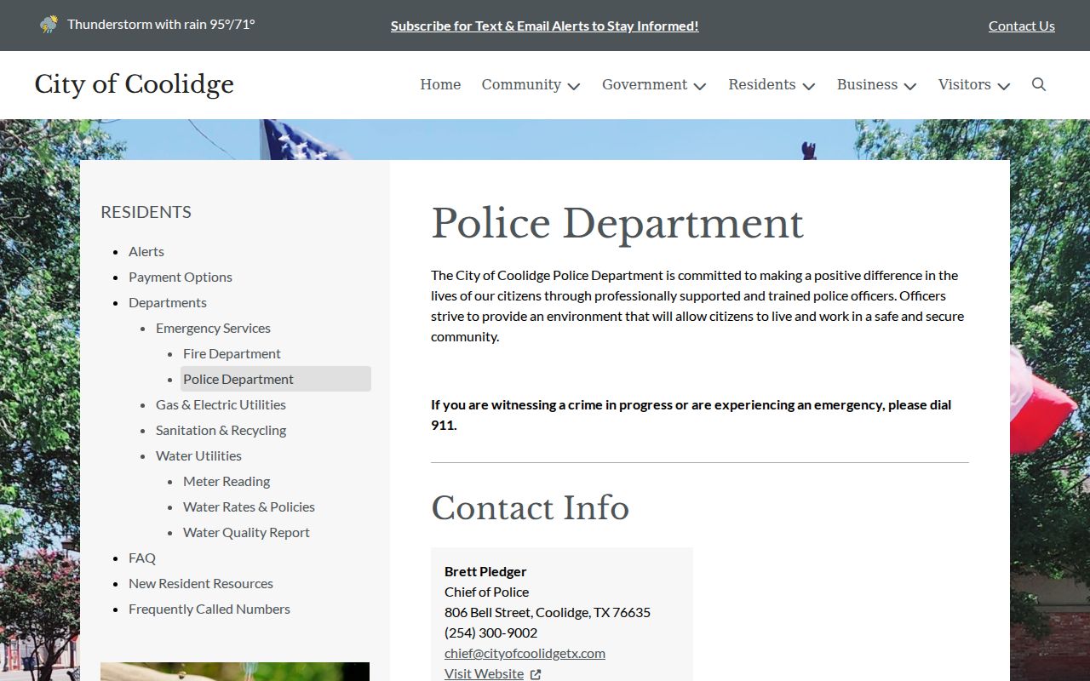This screenshot has height=681, width=1090.
Task: Open New Resident Resources
Action: [201, 583]
